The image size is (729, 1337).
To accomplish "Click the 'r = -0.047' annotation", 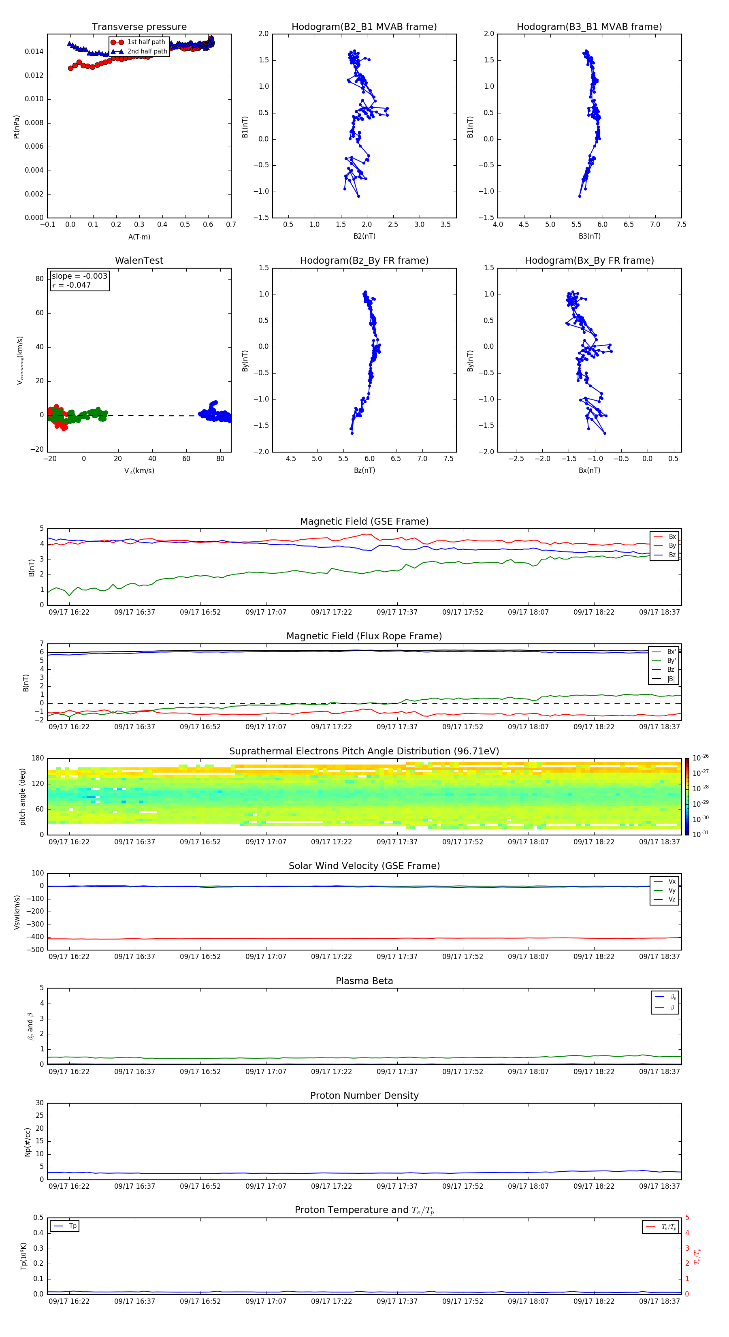I will pyautogui.click(x=72, y=285).
